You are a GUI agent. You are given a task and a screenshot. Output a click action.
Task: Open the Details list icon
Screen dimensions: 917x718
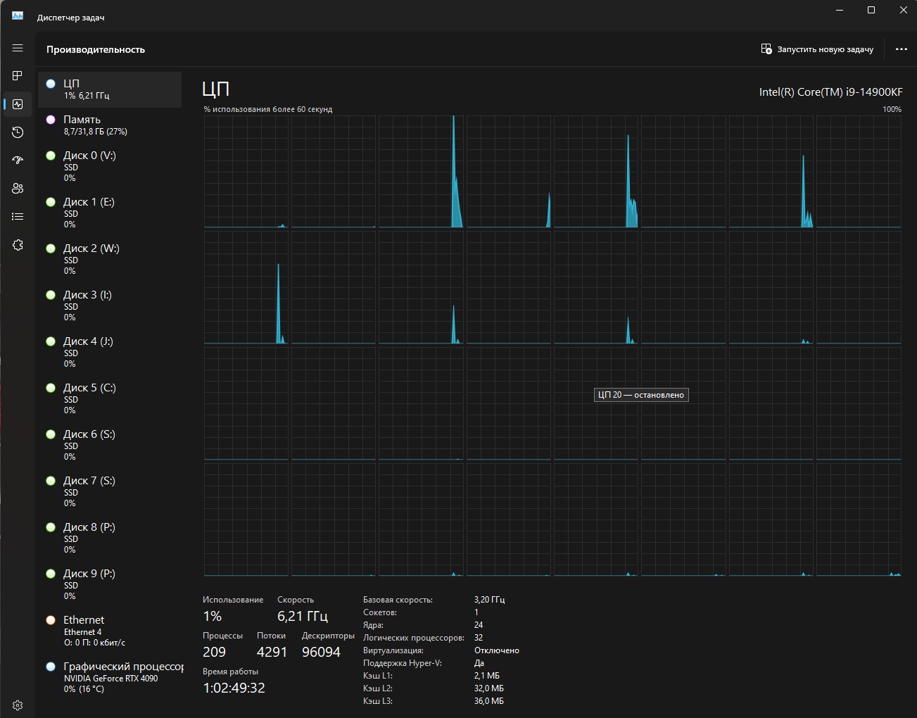click(x=18, y=216)
